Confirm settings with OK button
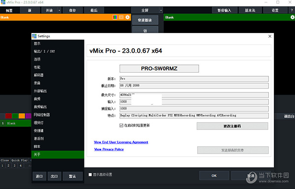This screenshot has width=295, height=189. [214, 176]
